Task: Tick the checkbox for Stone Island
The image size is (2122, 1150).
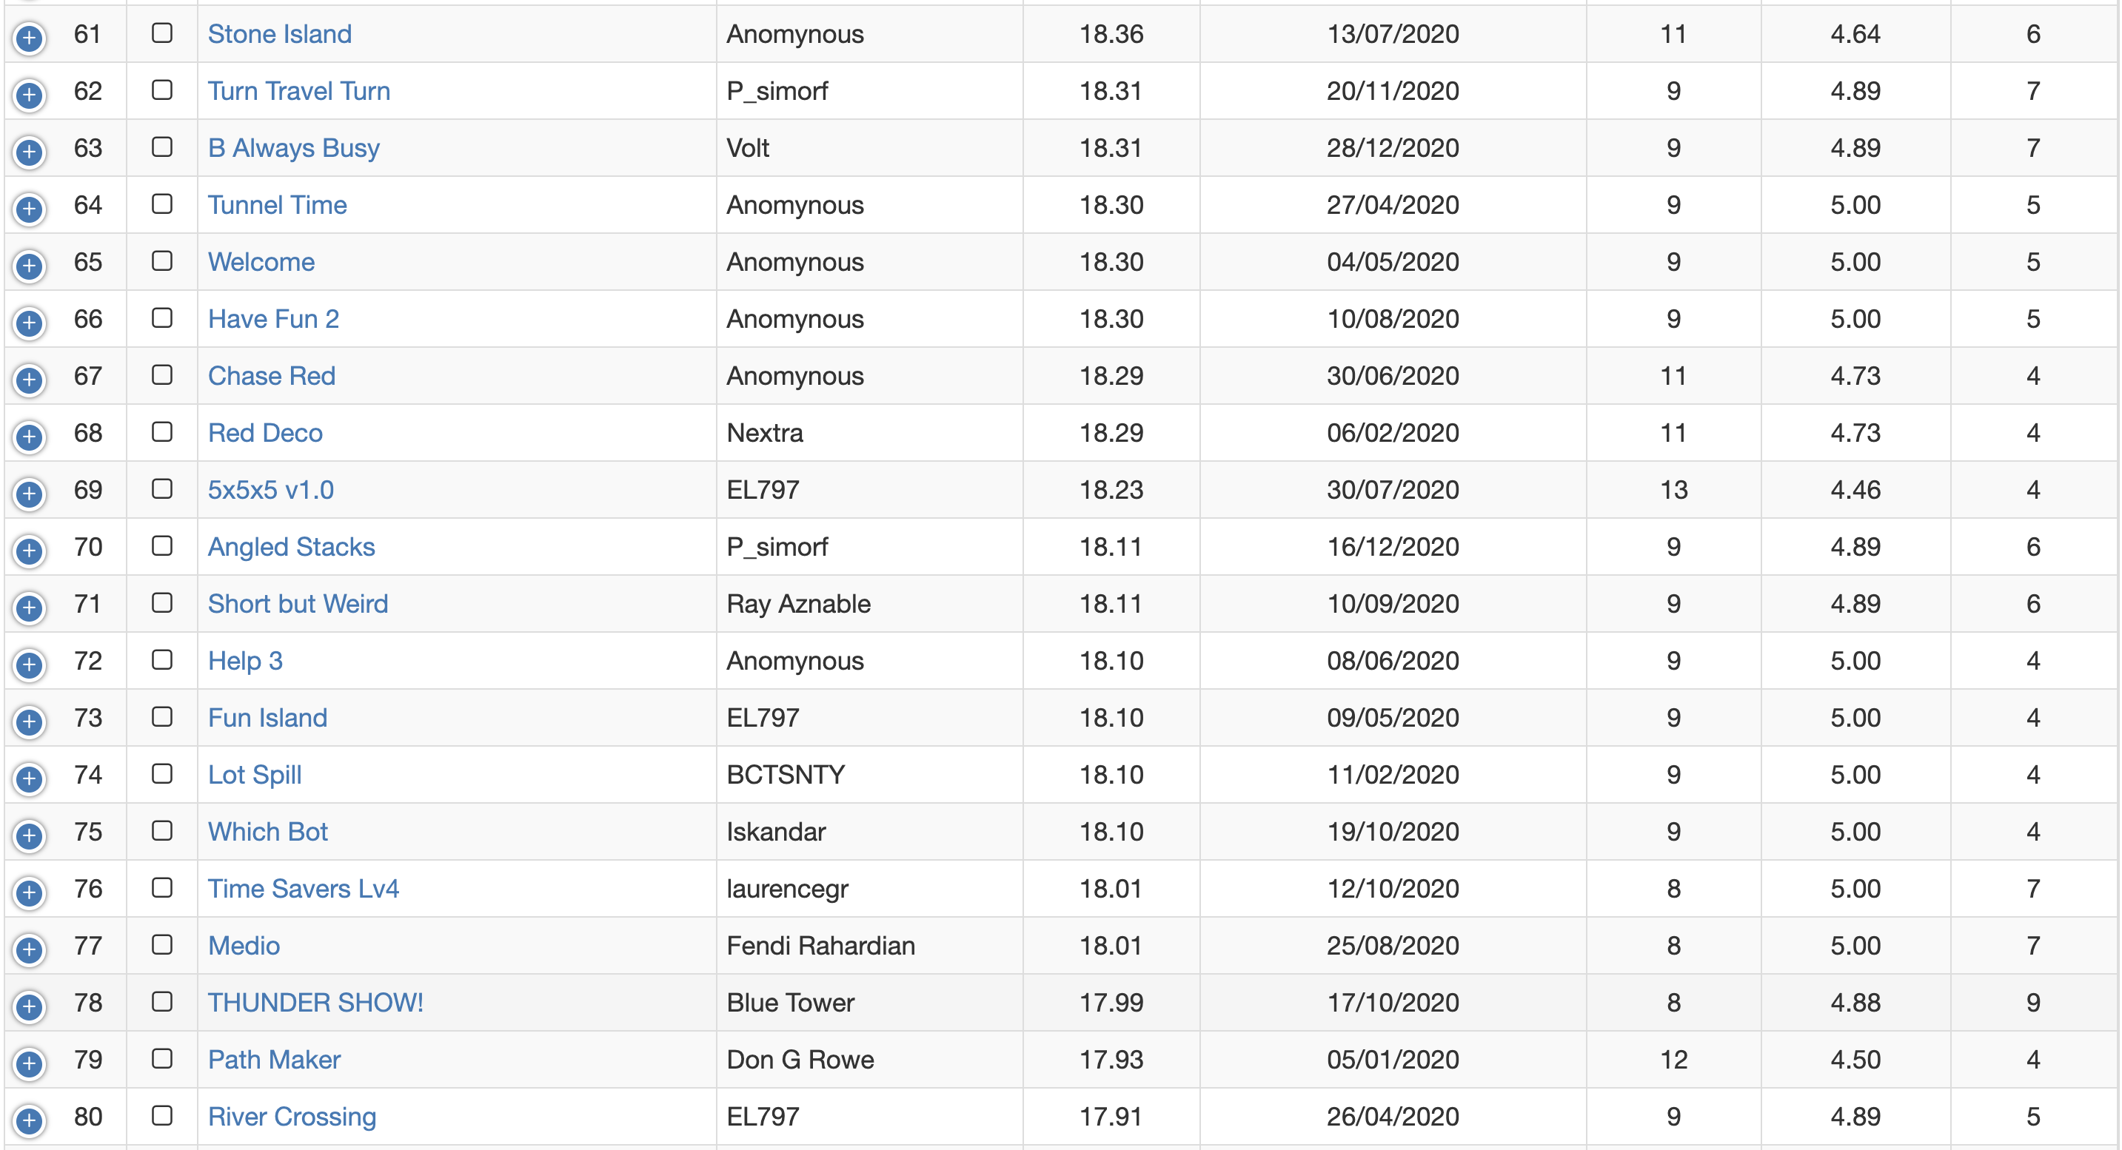Action: click(162, 33)
